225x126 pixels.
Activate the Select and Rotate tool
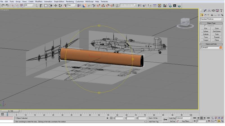60,6
